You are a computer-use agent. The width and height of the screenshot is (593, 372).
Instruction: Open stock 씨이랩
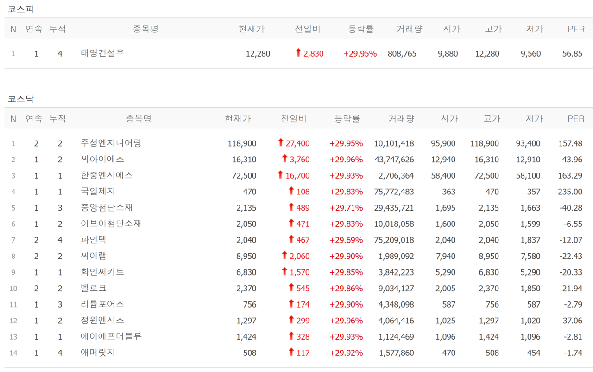pos(94,256)
